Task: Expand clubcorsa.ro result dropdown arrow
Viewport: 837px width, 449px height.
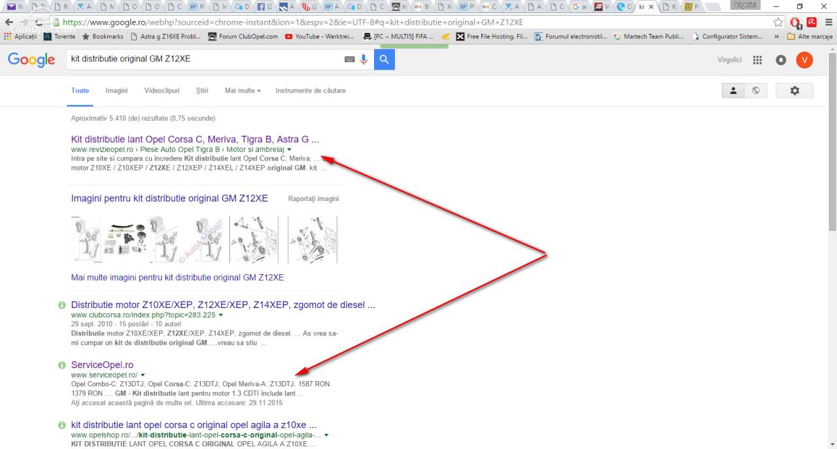Action: coord(221,316)
